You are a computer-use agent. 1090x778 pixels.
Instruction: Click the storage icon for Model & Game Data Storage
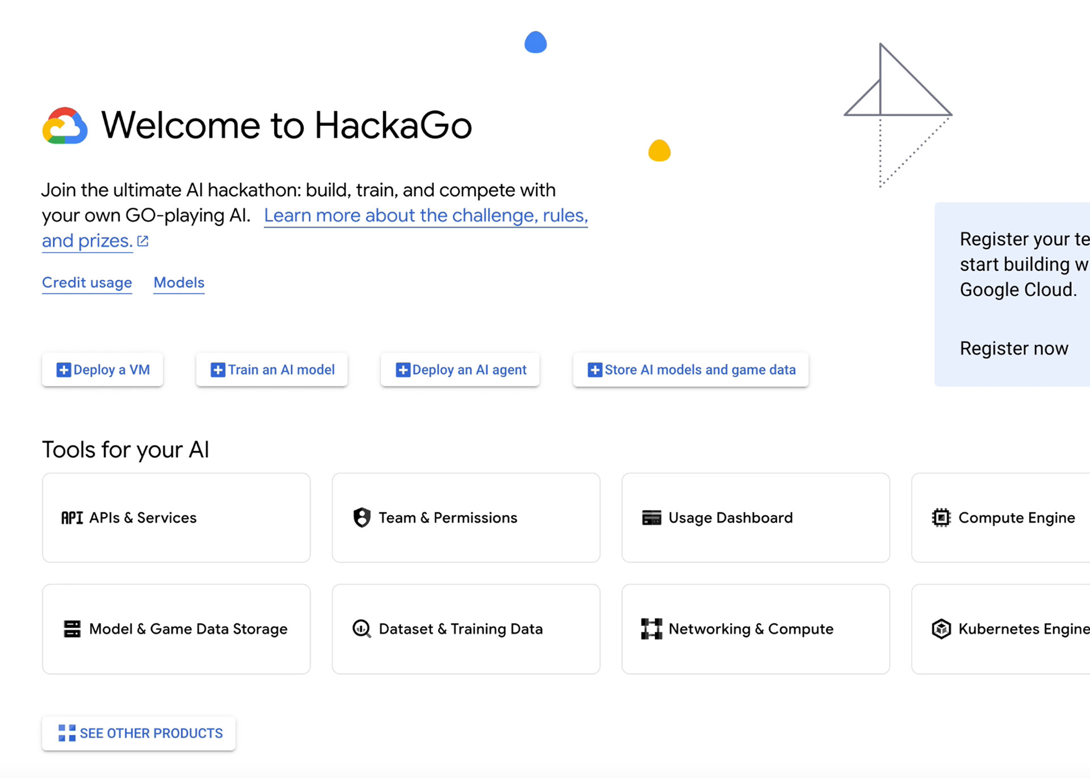point(72,629)
